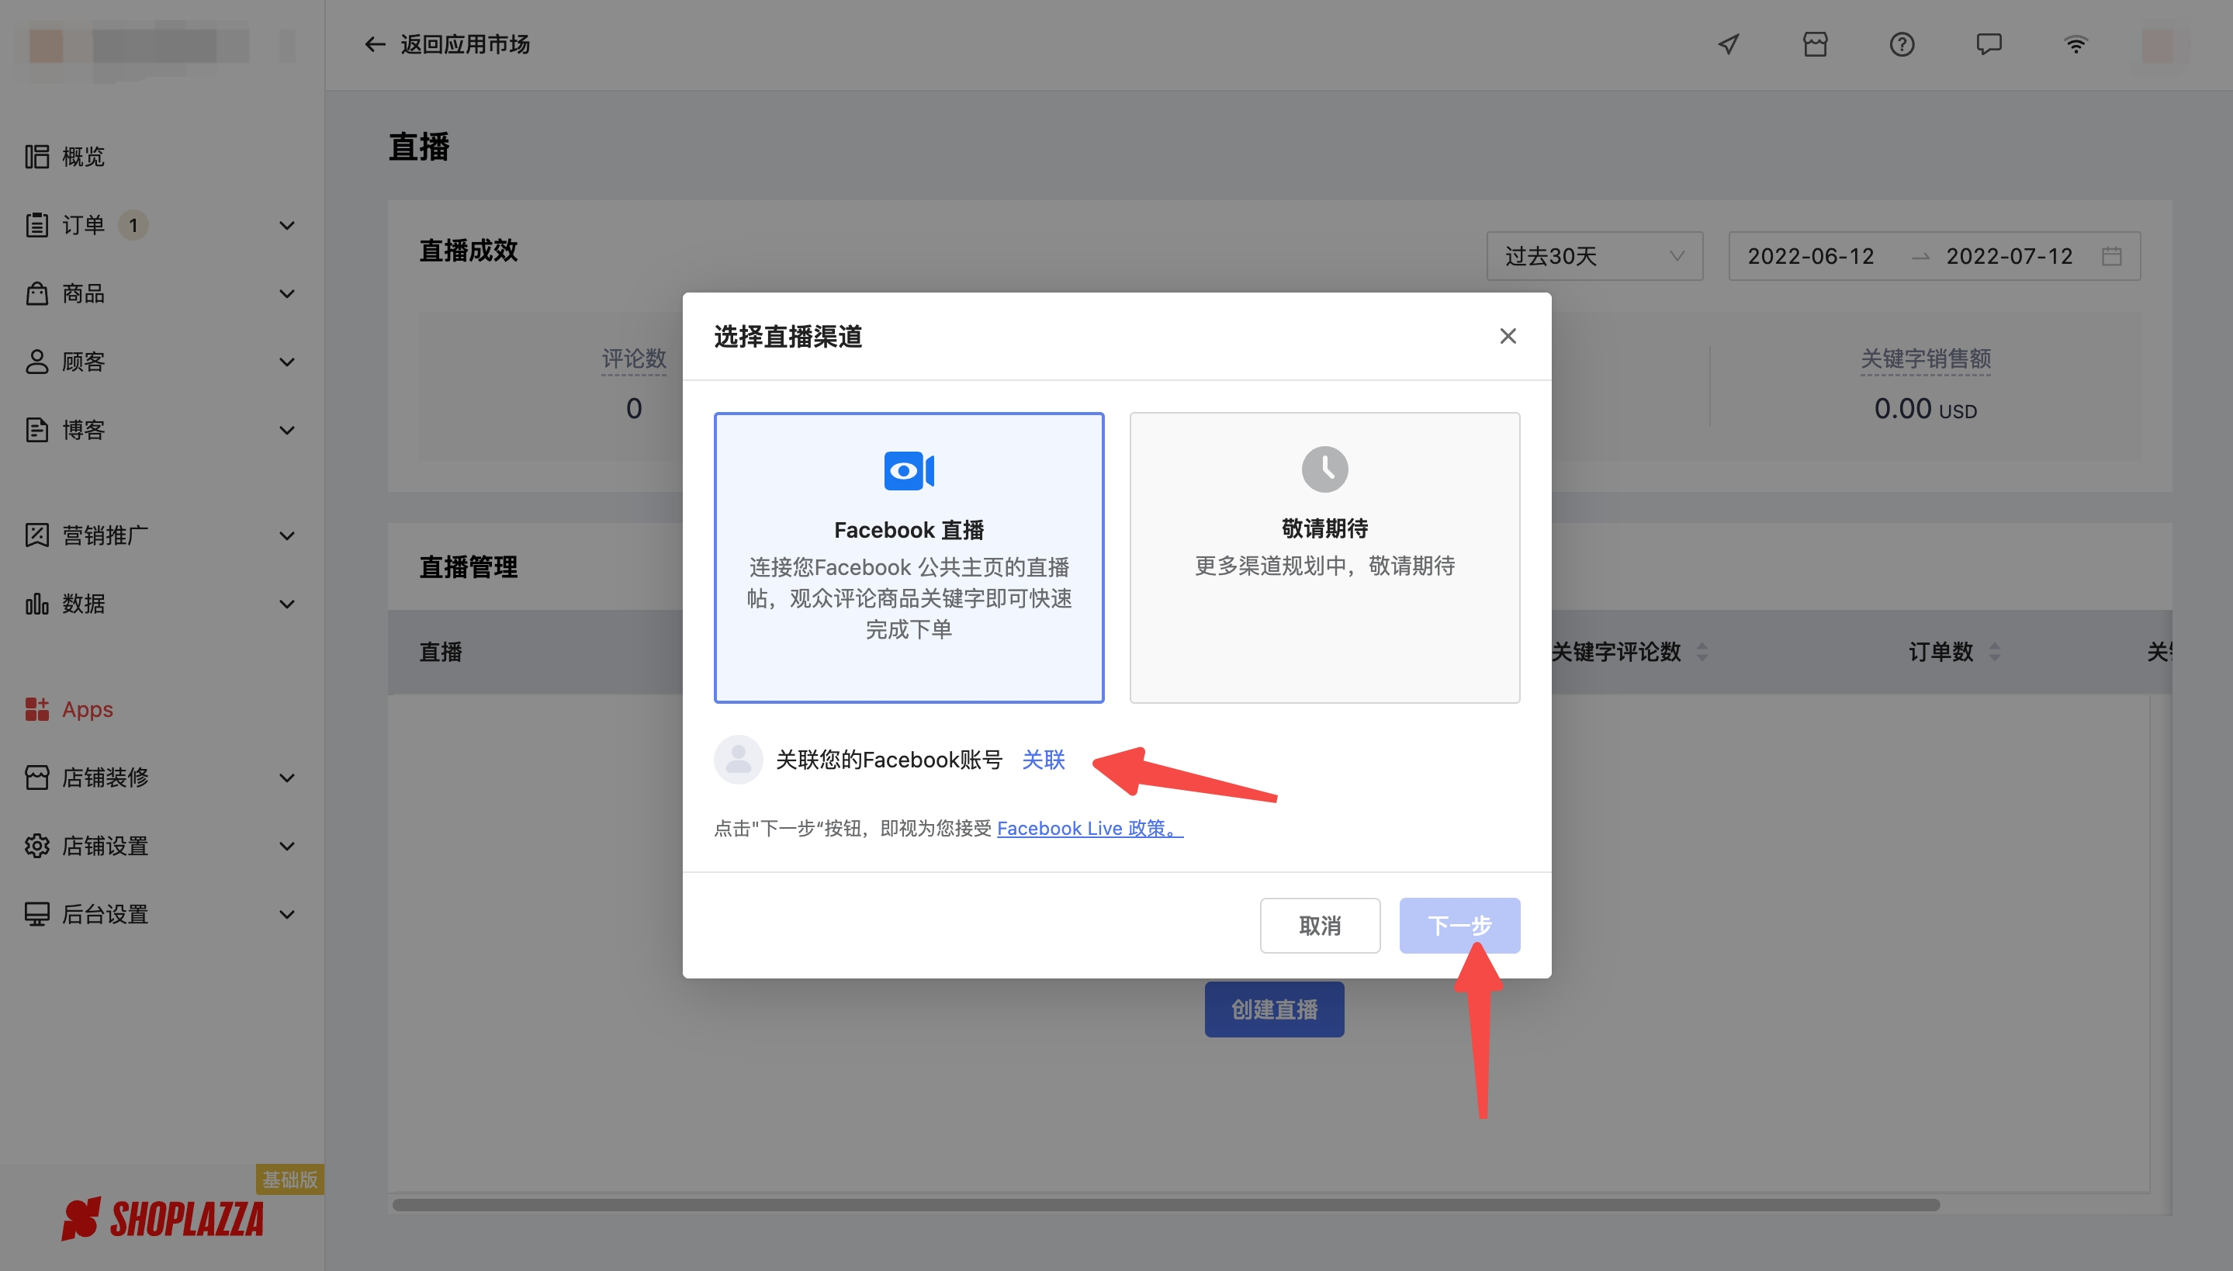The width and height of the screenshot is (2233, 1271).
Task: Select the 敬请期待 channel card
Action: (x=1324, y=557)
